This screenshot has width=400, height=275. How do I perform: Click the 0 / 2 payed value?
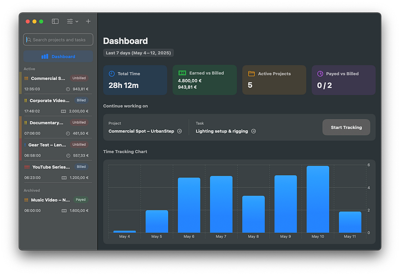(x=325, y=85)
